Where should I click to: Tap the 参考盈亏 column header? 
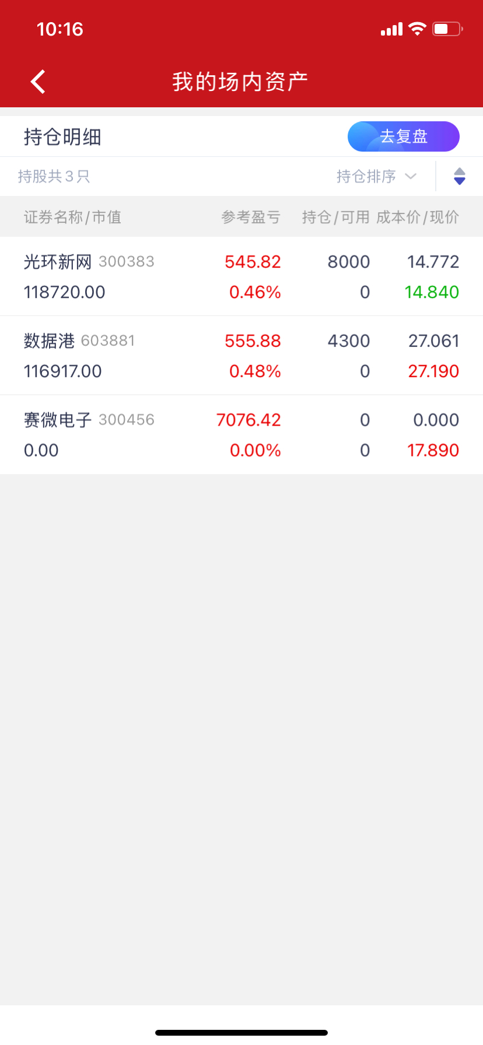click(251, 217)
